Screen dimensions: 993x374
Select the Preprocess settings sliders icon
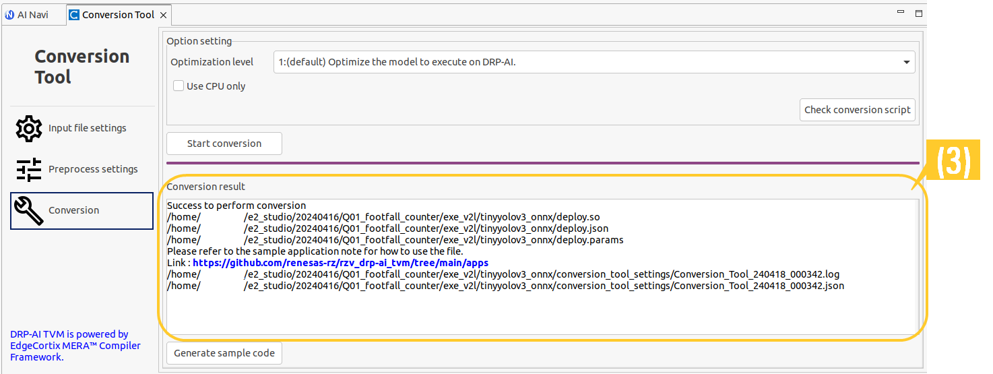click(x=29, y=169)
